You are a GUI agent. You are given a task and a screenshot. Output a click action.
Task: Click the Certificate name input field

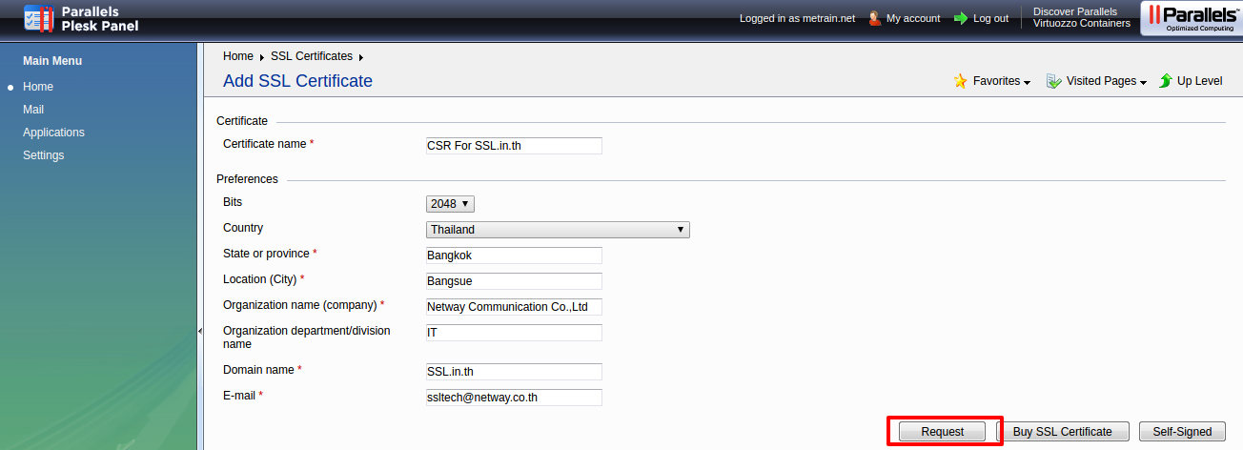coord(514,146)
